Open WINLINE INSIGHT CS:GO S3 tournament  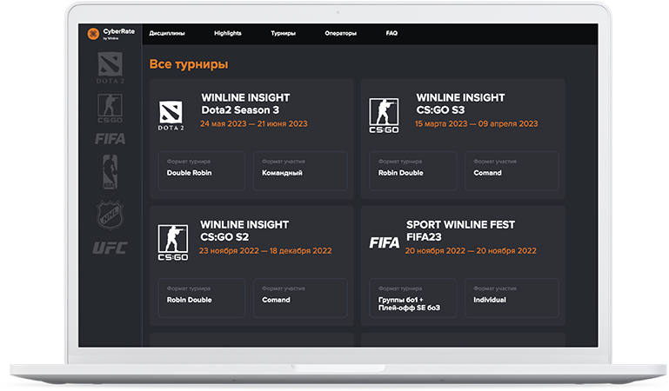[460, 104]
